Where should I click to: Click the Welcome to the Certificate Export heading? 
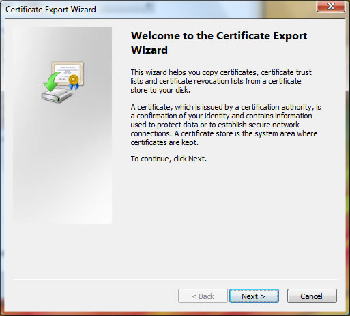219,36
